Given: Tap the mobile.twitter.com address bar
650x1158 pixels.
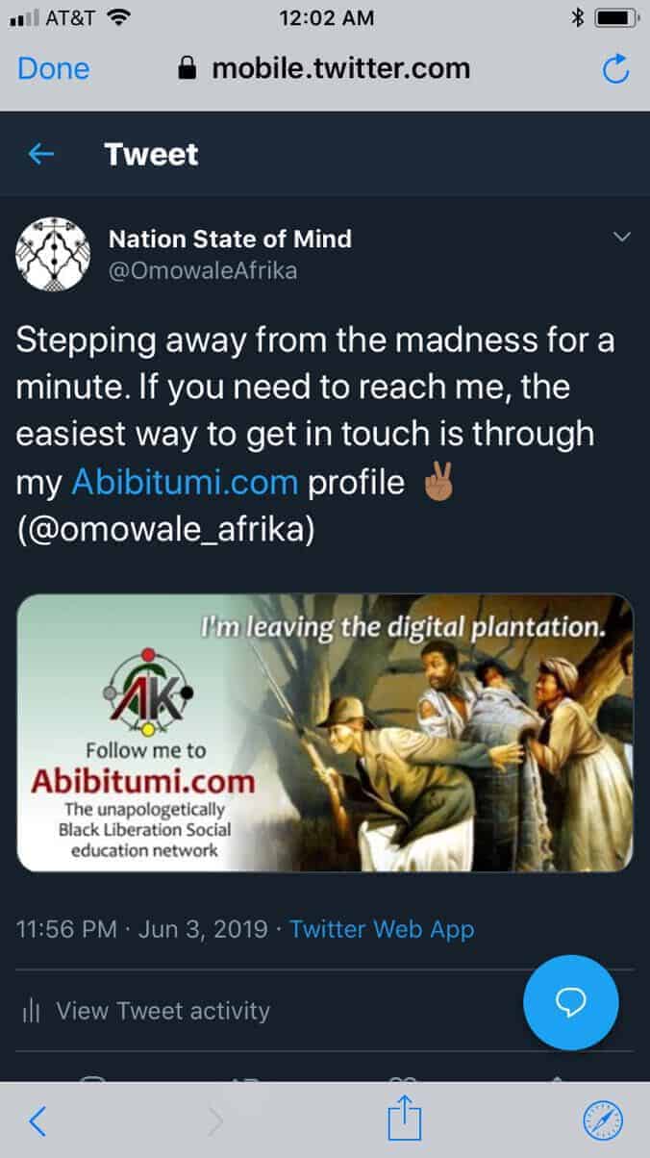Looking at the screenshot, I should (x=325, y=68).
